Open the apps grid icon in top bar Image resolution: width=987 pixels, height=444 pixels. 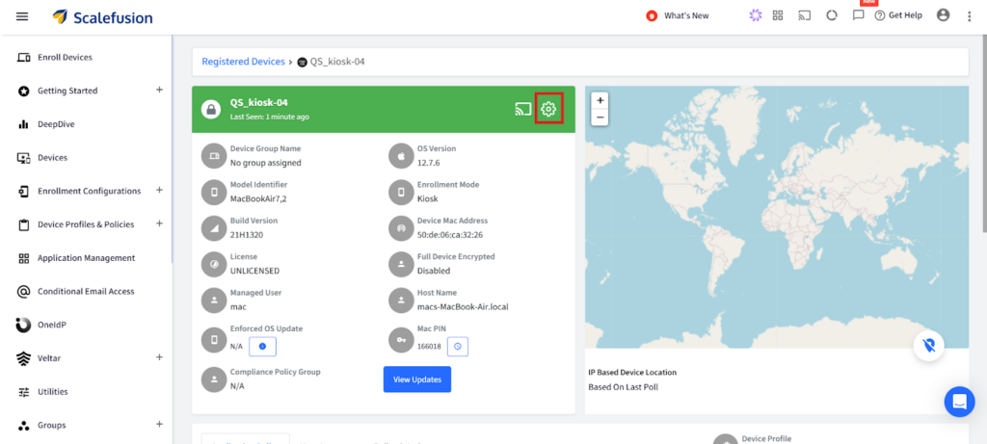pyautogui.click(x=778, y=16)
